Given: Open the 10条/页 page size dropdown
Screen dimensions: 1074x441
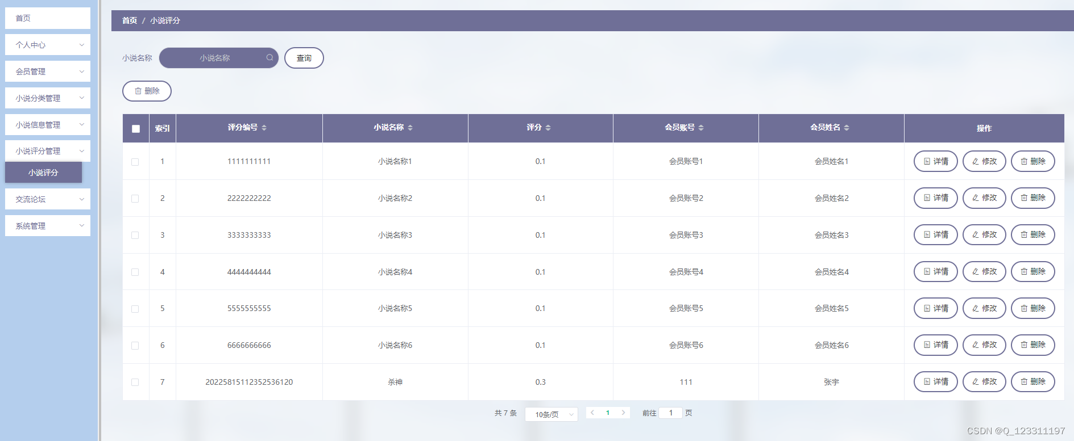Looking at the screenshot, I should point(551,414).
